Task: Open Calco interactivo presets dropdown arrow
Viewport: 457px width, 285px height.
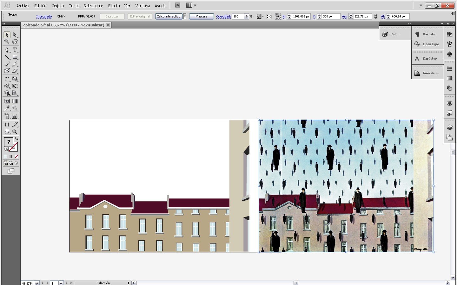Action: pos(185,16)
